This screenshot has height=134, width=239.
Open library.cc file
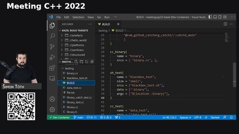[76, 107]
